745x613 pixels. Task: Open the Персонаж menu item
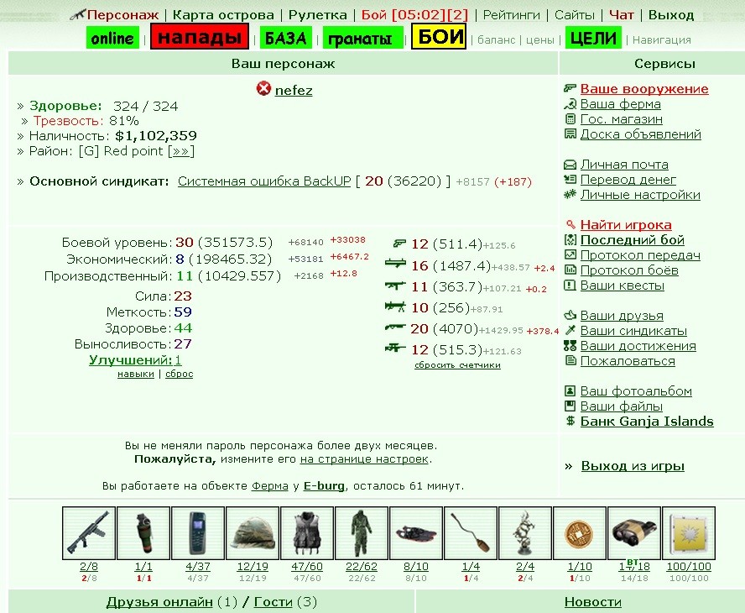(x=122, y=15)
